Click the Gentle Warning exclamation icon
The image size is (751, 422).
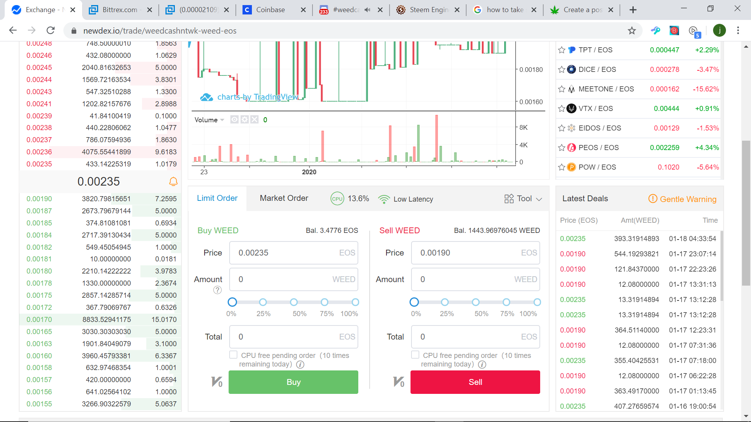(x=652, y=198)
